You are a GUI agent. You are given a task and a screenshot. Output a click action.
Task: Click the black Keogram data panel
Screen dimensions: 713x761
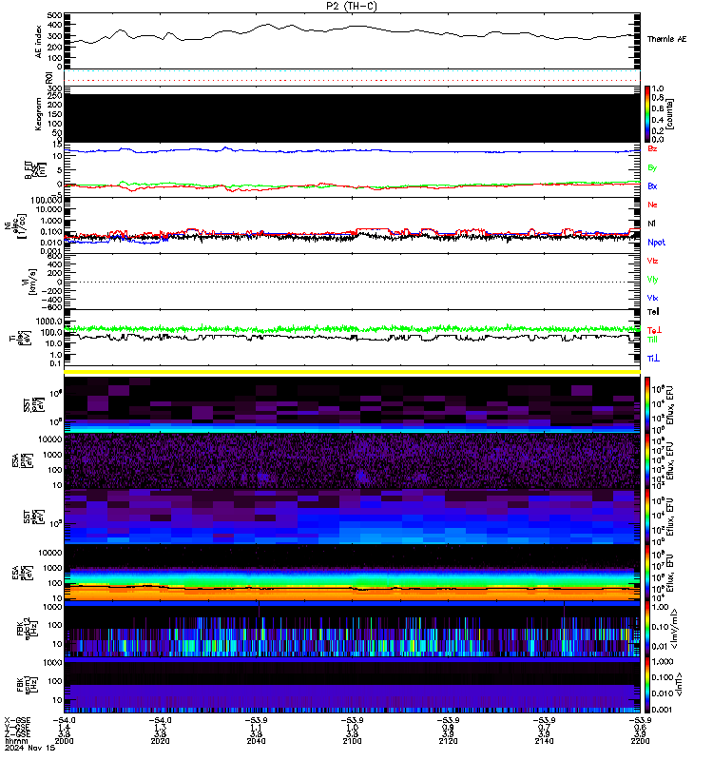(352, 118)
